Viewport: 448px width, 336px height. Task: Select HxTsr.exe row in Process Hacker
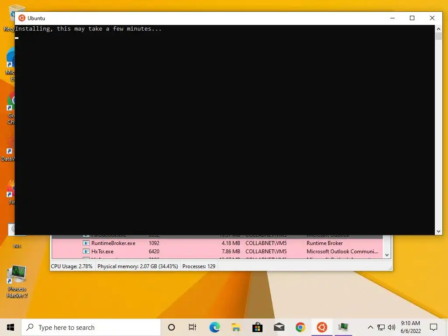(217, 252)
